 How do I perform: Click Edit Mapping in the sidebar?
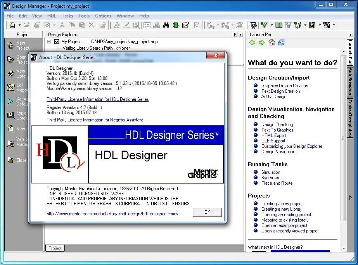17,87
